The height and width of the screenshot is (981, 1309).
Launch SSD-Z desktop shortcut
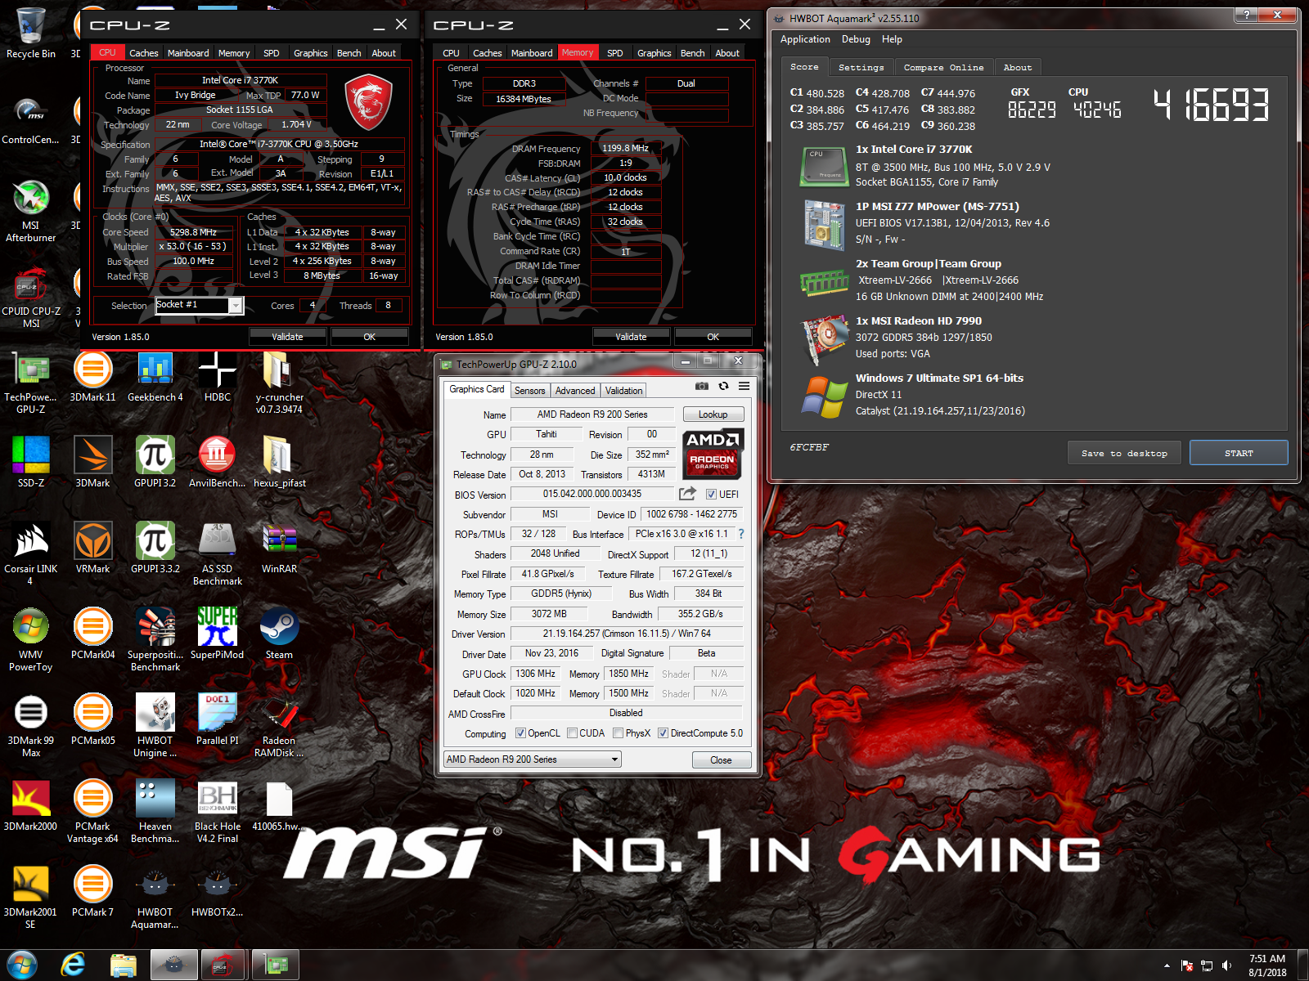coord(31,463)
